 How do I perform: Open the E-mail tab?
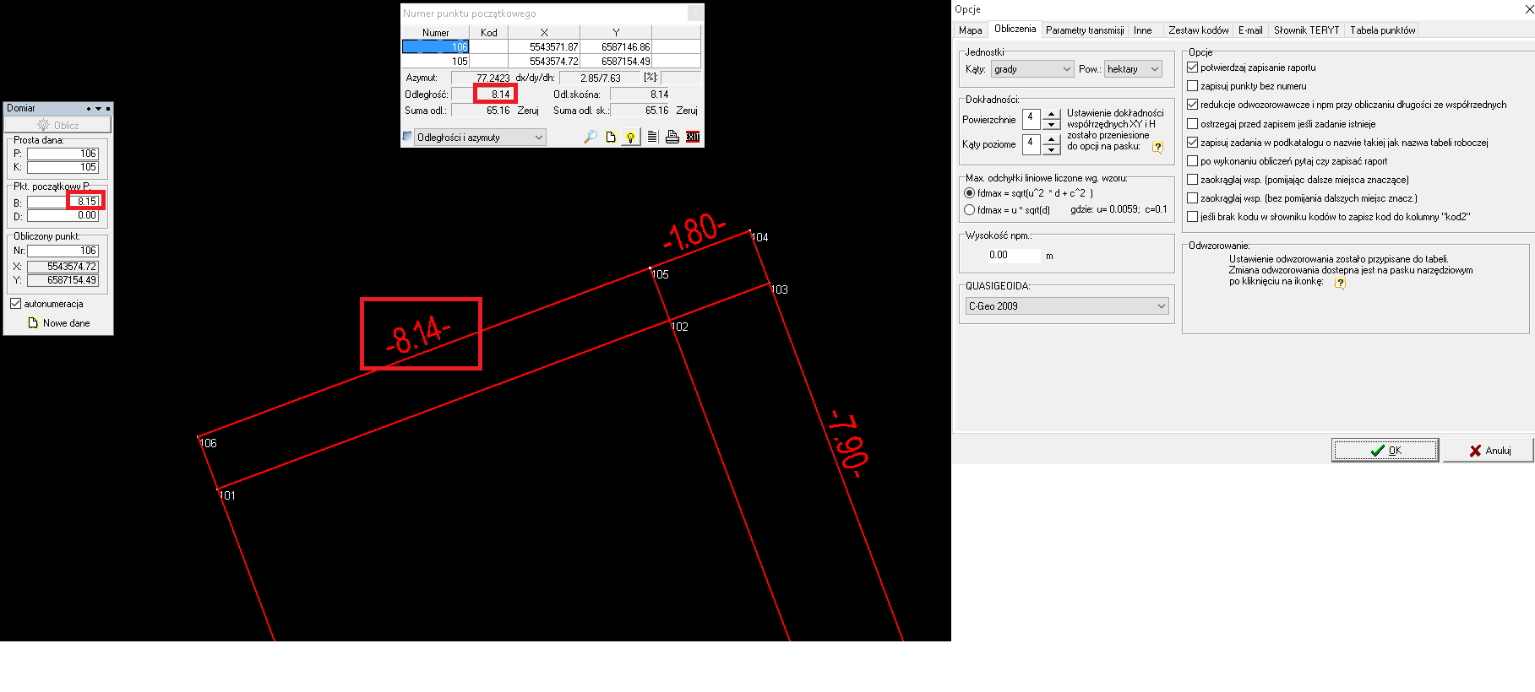pyautogui.click(x=1250, y=30)
